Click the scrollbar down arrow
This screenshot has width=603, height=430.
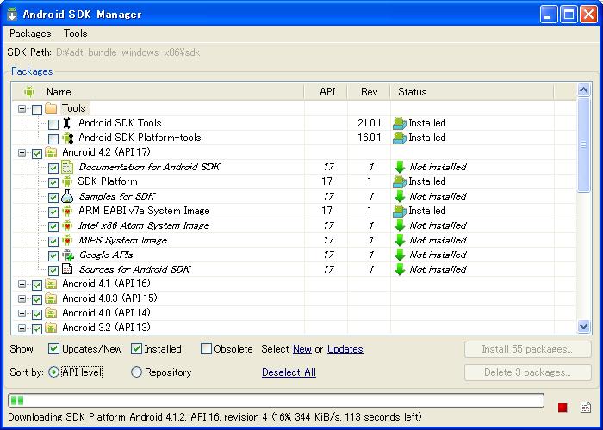click(583, 327)
